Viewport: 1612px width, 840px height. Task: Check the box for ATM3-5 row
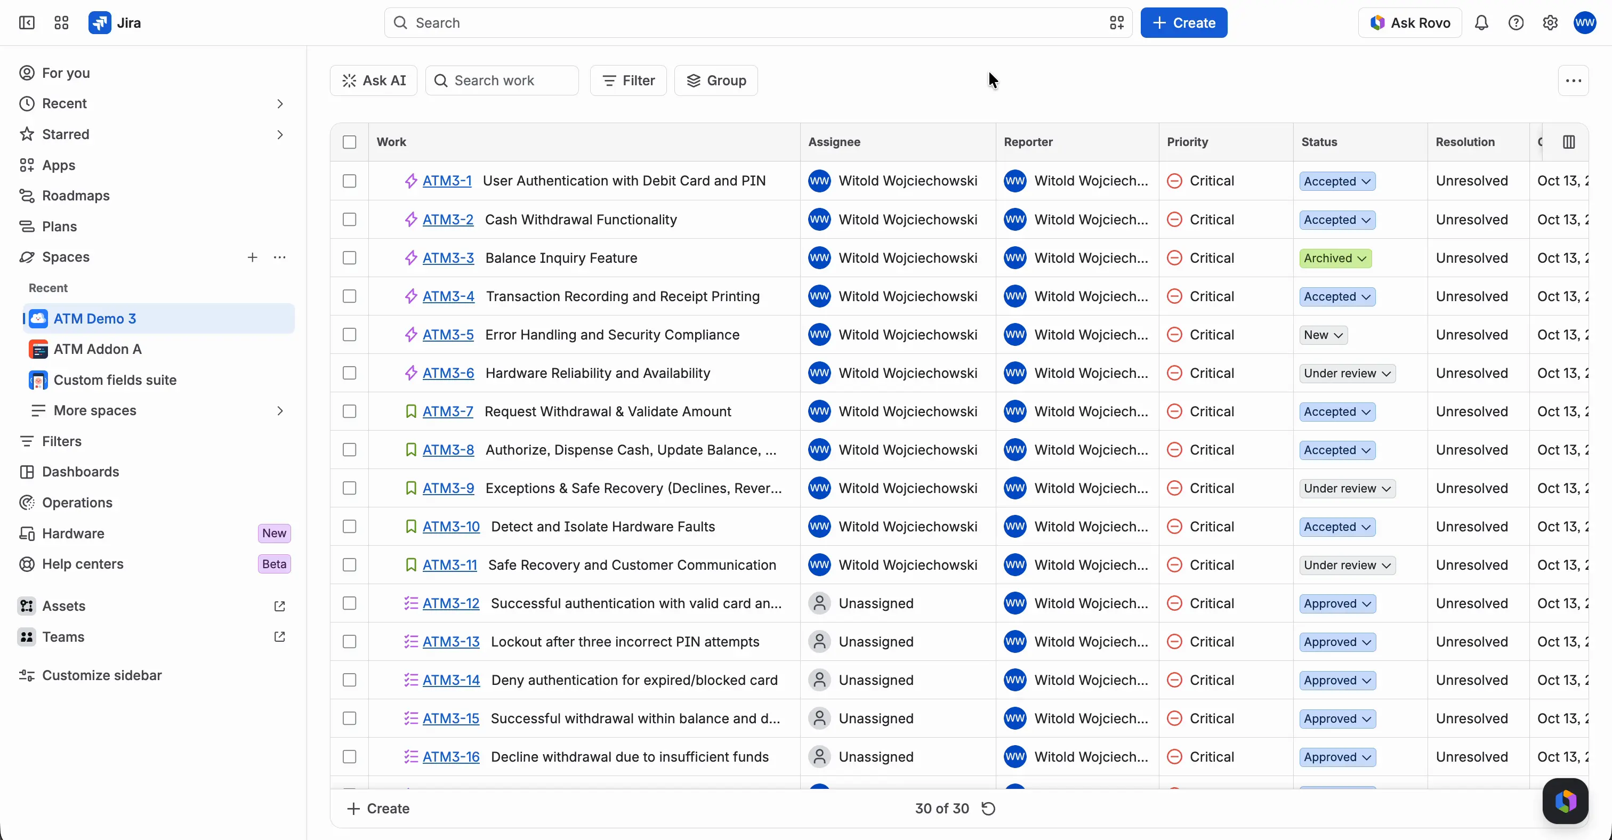[x=349, y=335]
